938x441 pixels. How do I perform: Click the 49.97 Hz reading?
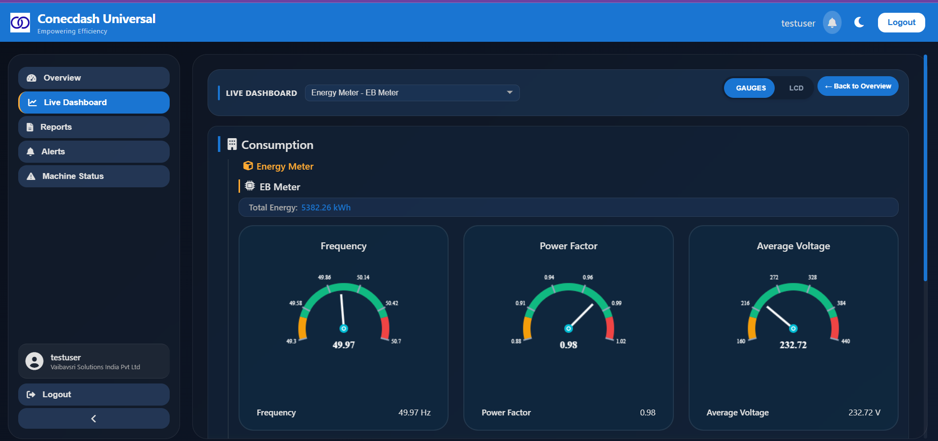pos(414,412)
